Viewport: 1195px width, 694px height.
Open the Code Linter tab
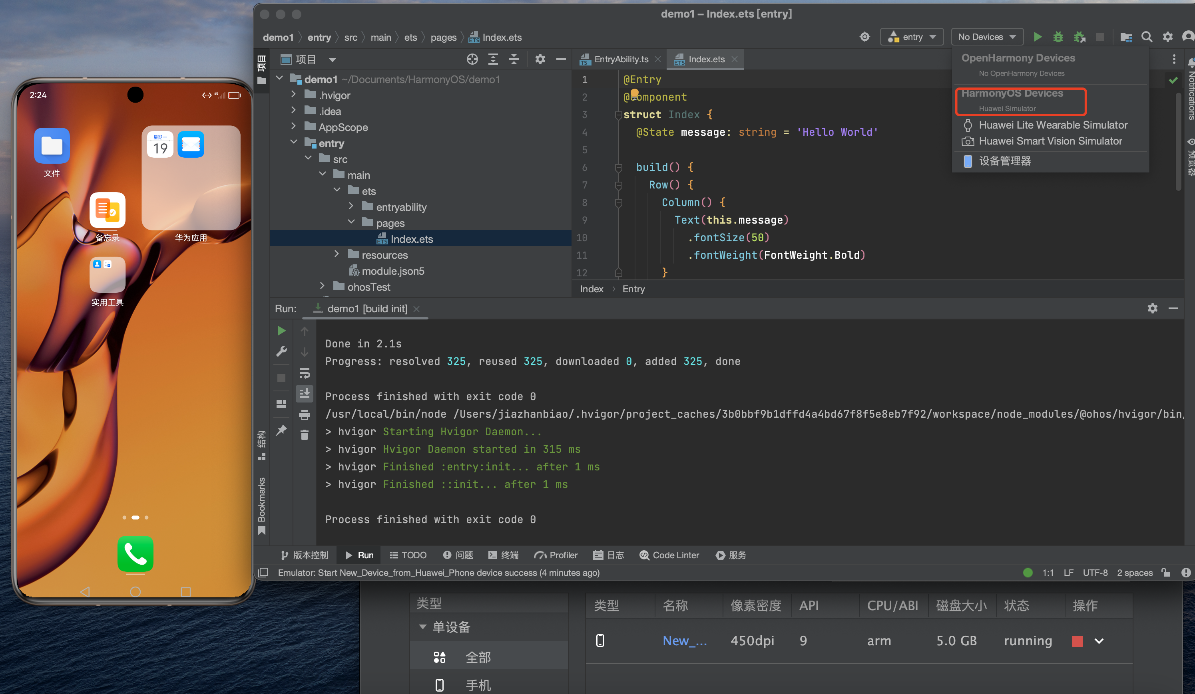tap(669, 555)
